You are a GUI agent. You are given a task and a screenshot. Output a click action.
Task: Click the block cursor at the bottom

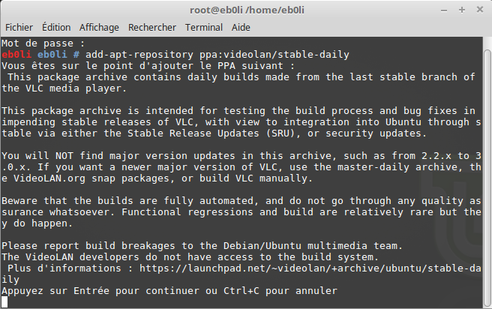[x=4, y=301]
